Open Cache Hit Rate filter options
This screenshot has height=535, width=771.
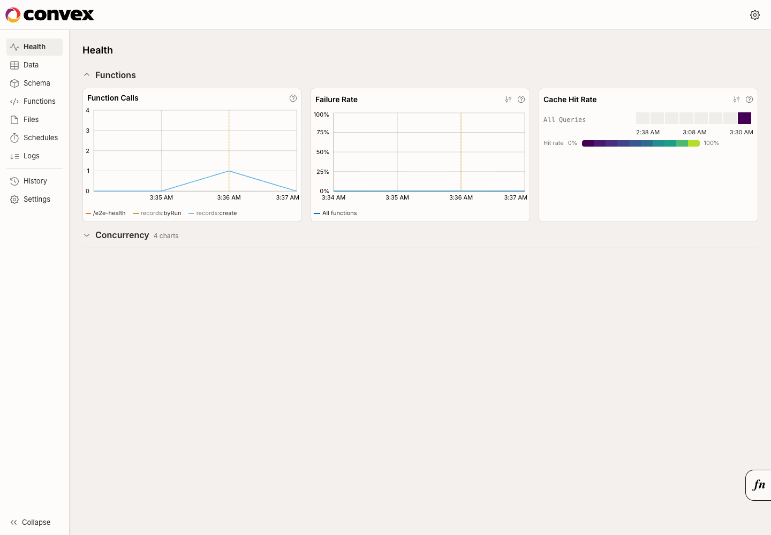tap(736, 100)
